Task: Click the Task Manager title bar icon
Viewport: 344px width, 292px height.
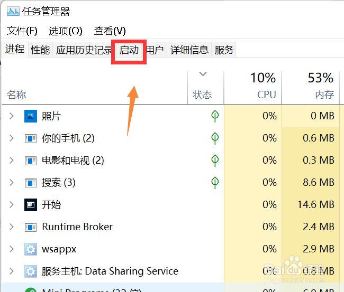Action: 13,12
